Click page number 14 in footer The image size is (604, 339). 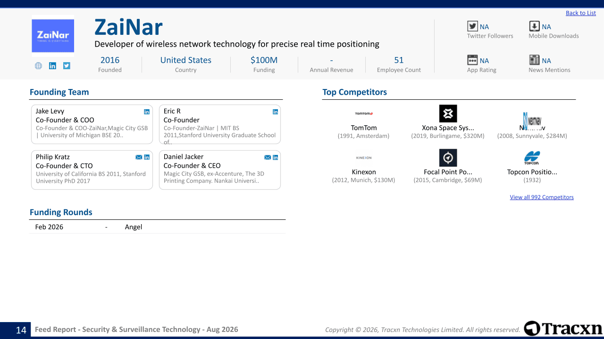pos(21,330)
